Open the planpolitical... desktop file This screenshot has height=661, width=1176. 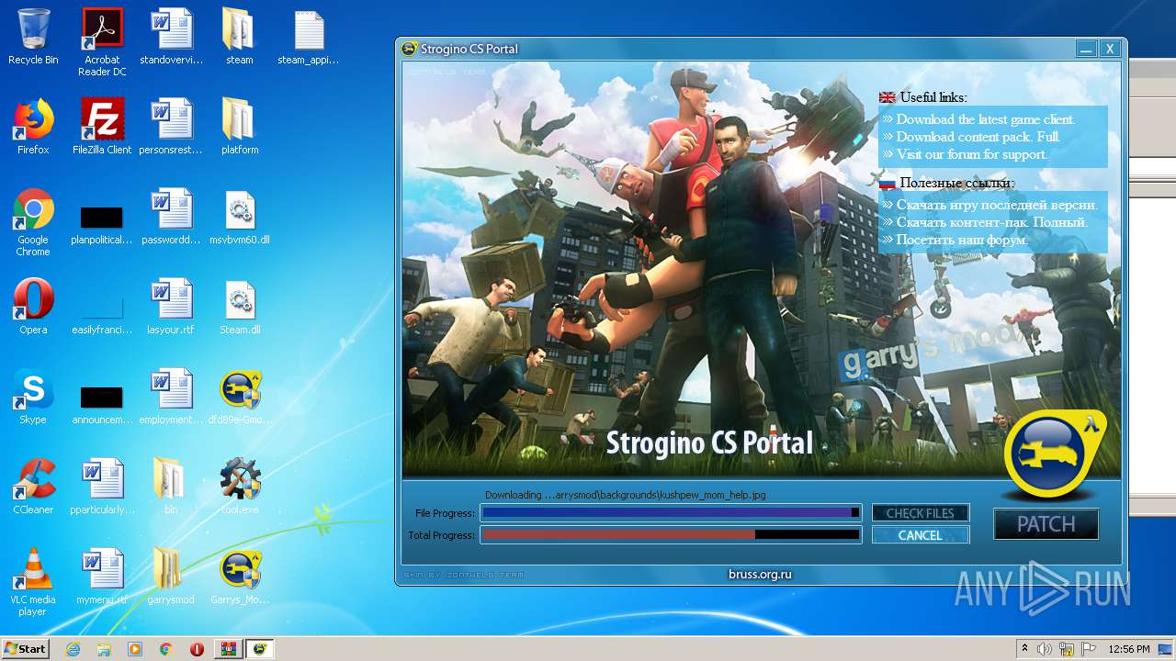[102, 223]
